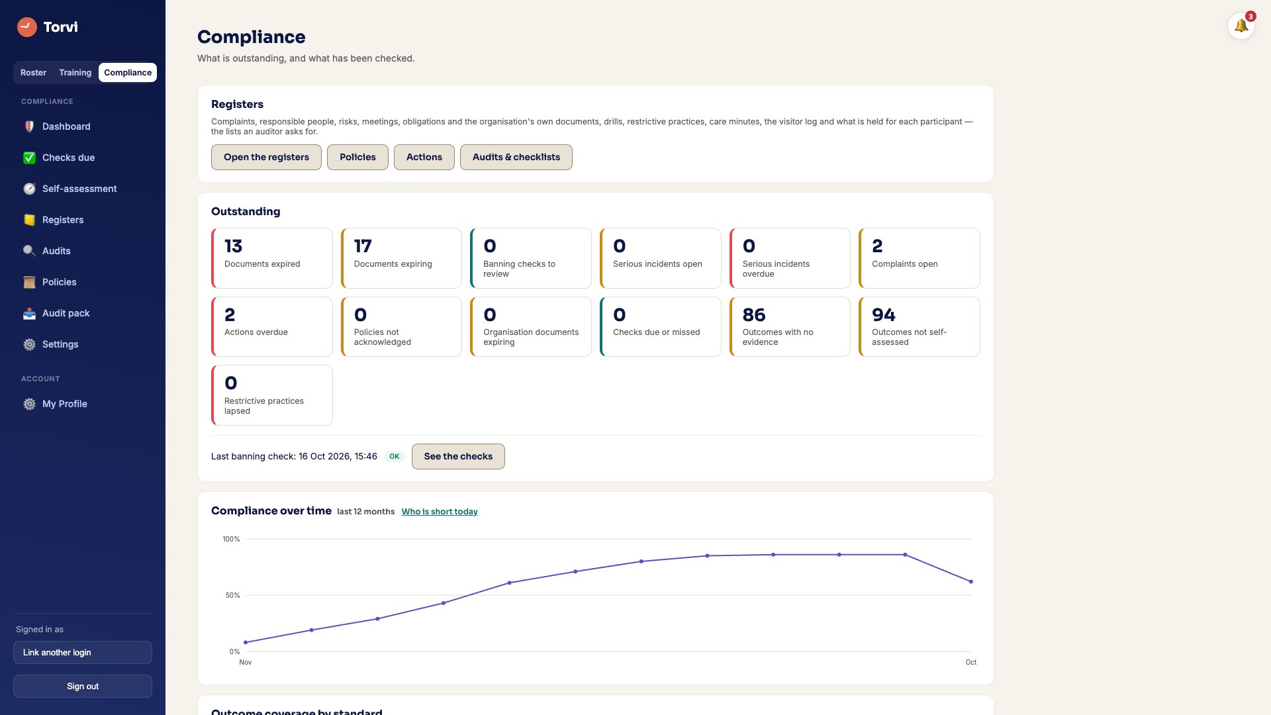This screenshot has height=715, width=1271.
Task: Open Self-assessment from the sidebar
Action: pos(83,189)
